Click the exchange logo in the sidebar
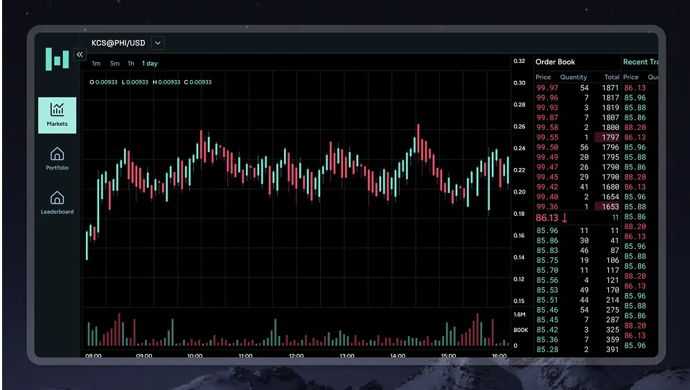 click(57, 59)
